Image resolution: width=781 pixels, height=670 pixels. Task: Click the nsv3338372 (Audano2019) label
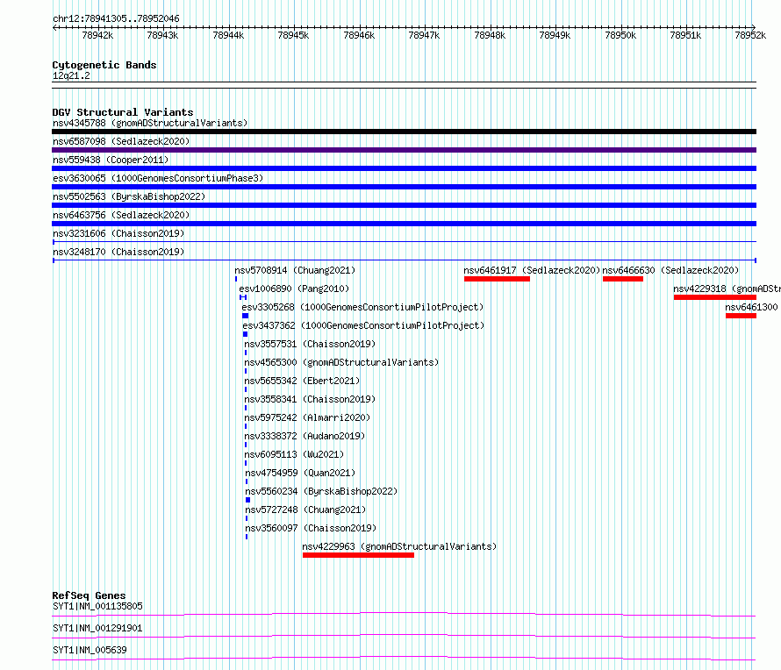(x=305, y=436)
